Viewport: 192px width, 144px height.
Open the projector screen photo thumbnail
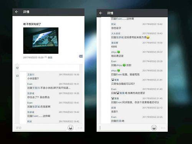click(41, 40)
